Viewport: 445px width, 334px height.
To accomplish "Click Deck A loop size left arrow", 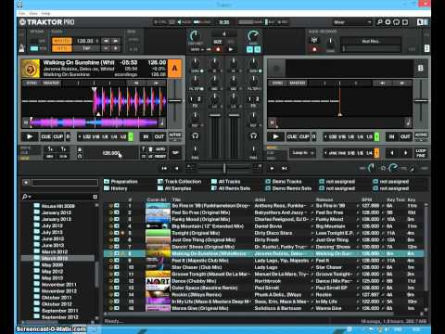I will click(x=80, y=136).
